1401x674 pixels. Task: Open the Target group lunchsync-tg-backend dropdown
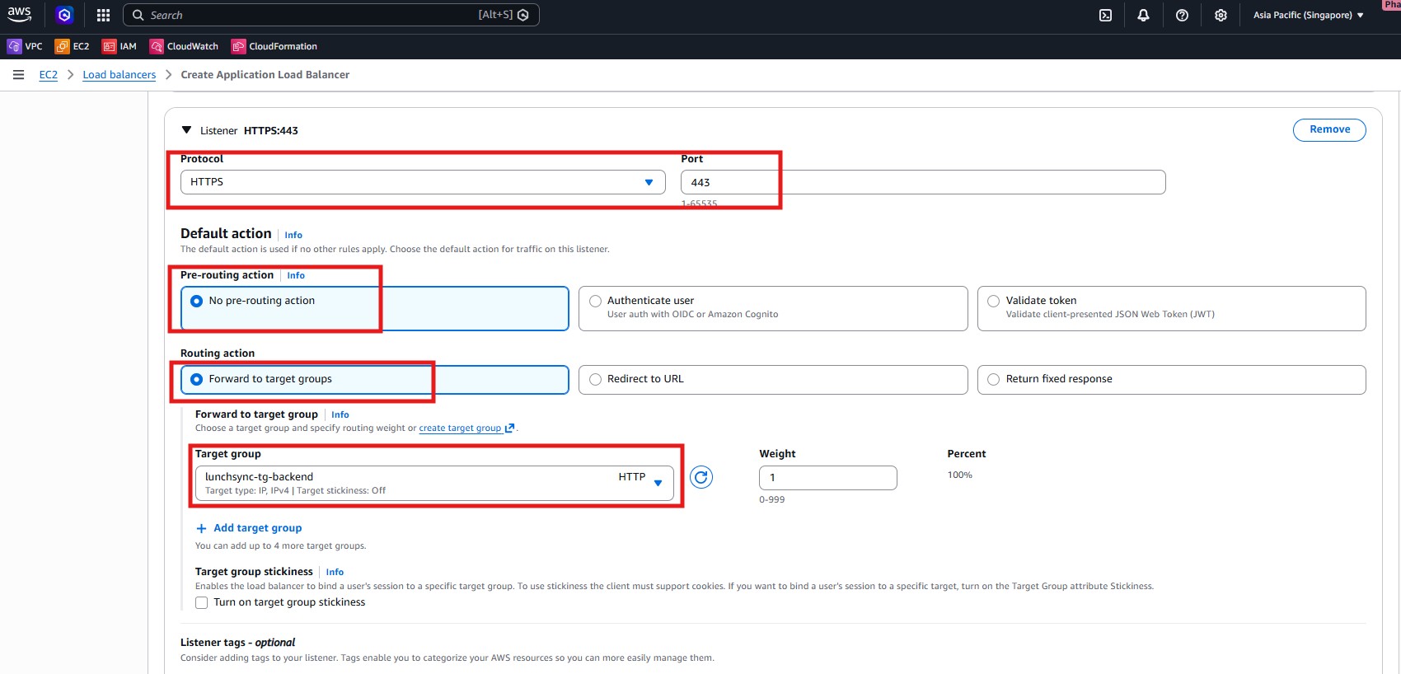pyautogui.click(x=433, y=483)
